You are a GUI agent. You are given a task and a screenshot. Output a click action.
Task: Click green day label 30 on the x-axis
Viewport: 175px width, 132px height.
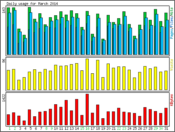[161, 128]
